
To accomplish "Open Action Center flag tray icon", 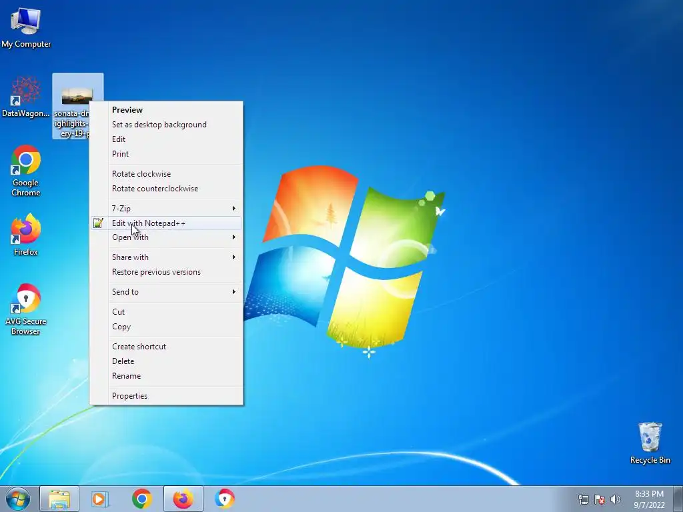I will coord(600,499).
